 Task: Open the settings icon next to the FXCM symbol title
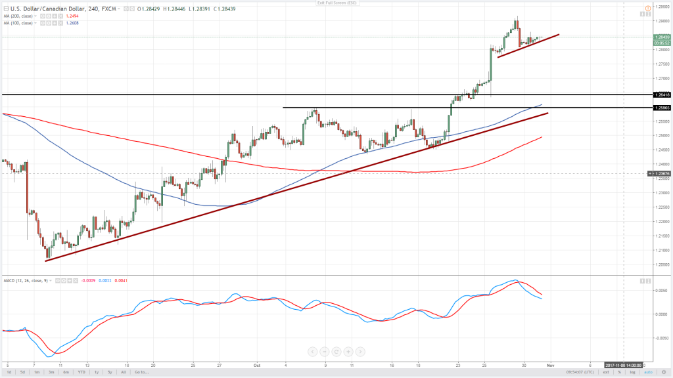tap(132, 9)
